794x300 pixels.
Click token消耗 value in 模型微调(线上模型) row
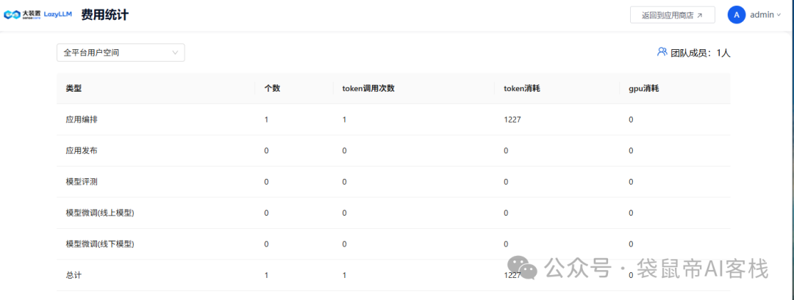506,213
